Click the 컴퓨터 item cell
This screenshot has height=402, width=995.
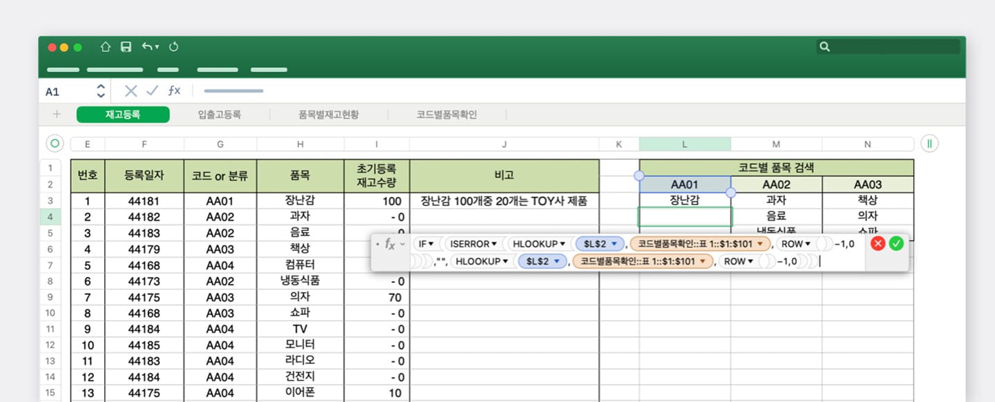[x=301, y=265]
